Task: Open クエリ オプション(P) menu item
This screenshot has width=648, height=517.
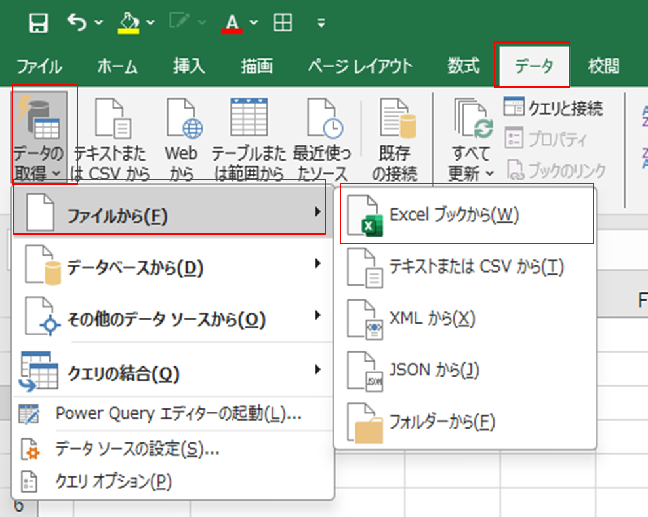Action: coord(172,481)
